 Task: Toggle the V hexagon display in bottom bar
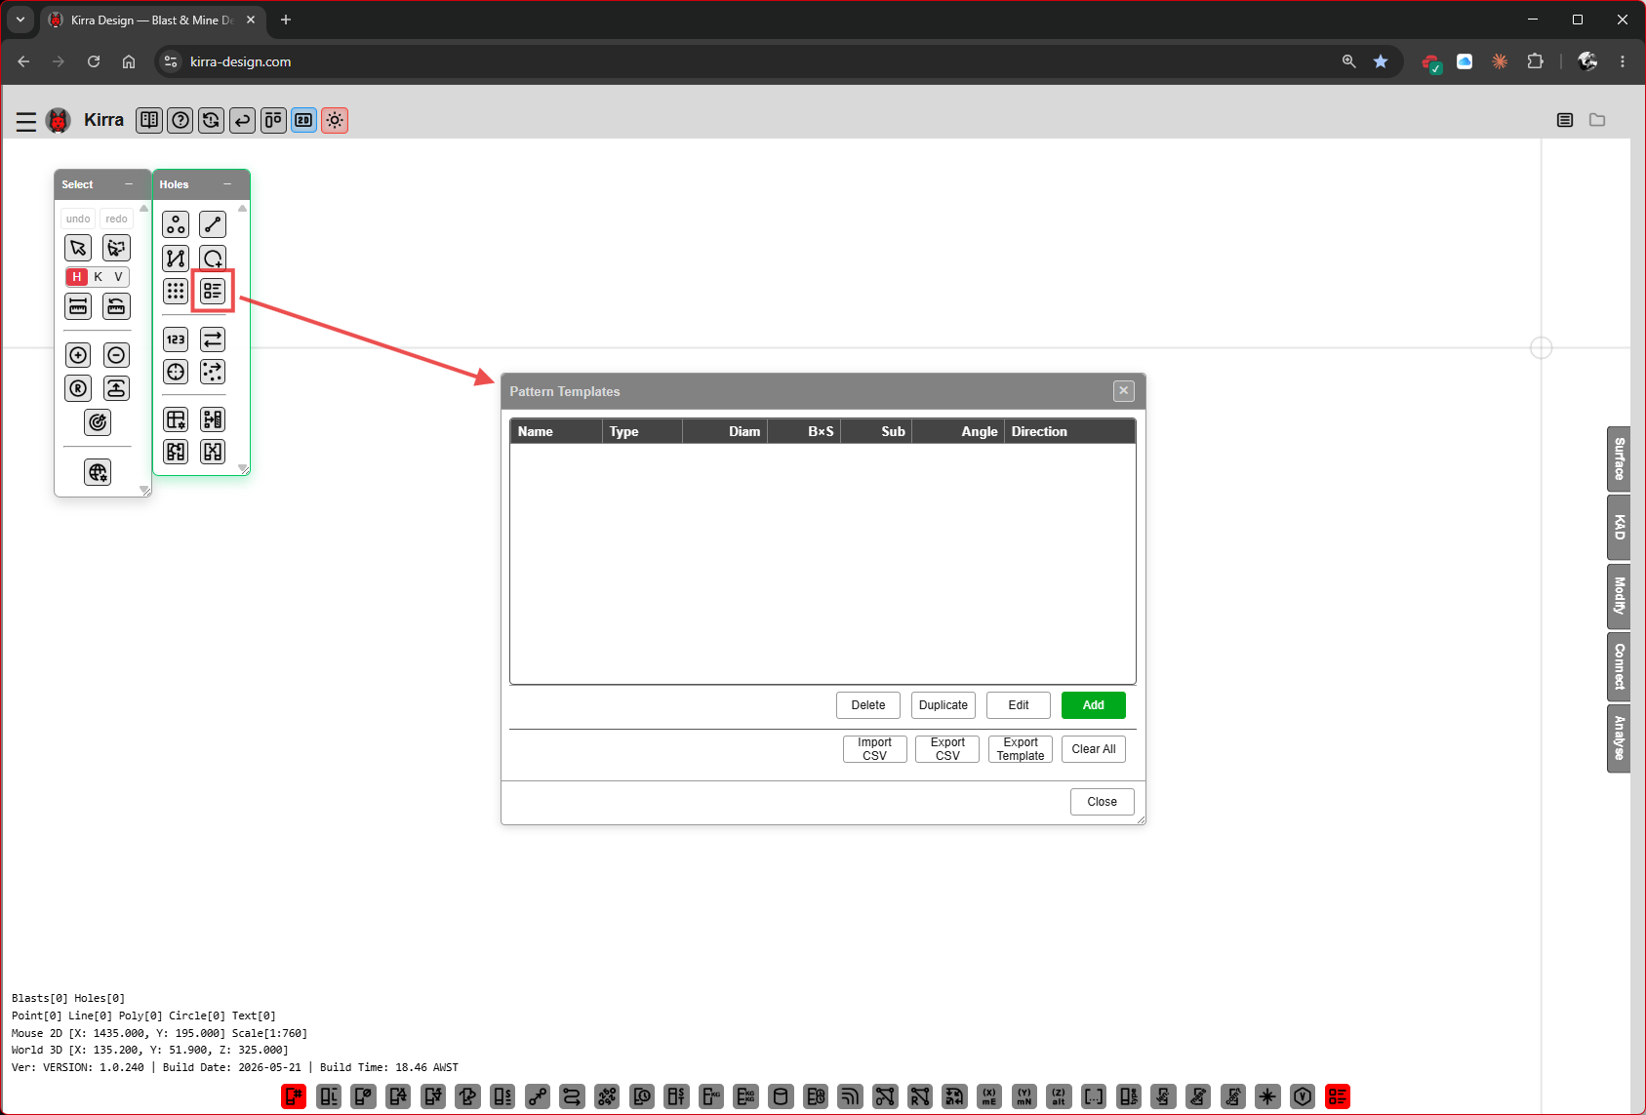(1303, 1096)
